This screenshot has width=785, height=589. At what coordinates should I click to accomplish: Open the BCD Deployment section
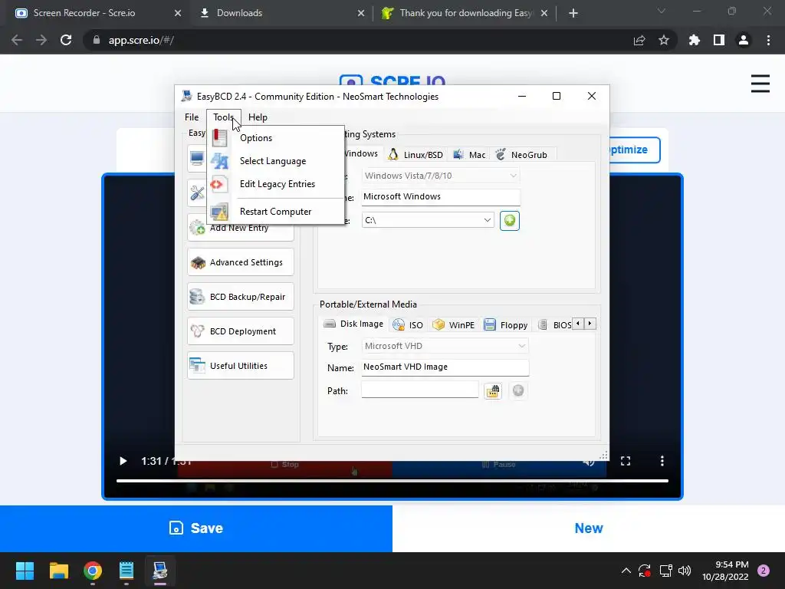click(x=241, y=331)
